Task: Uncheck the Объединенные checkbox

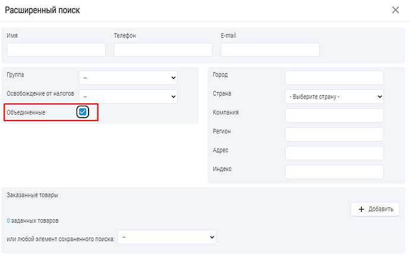Action: [83, 112]
